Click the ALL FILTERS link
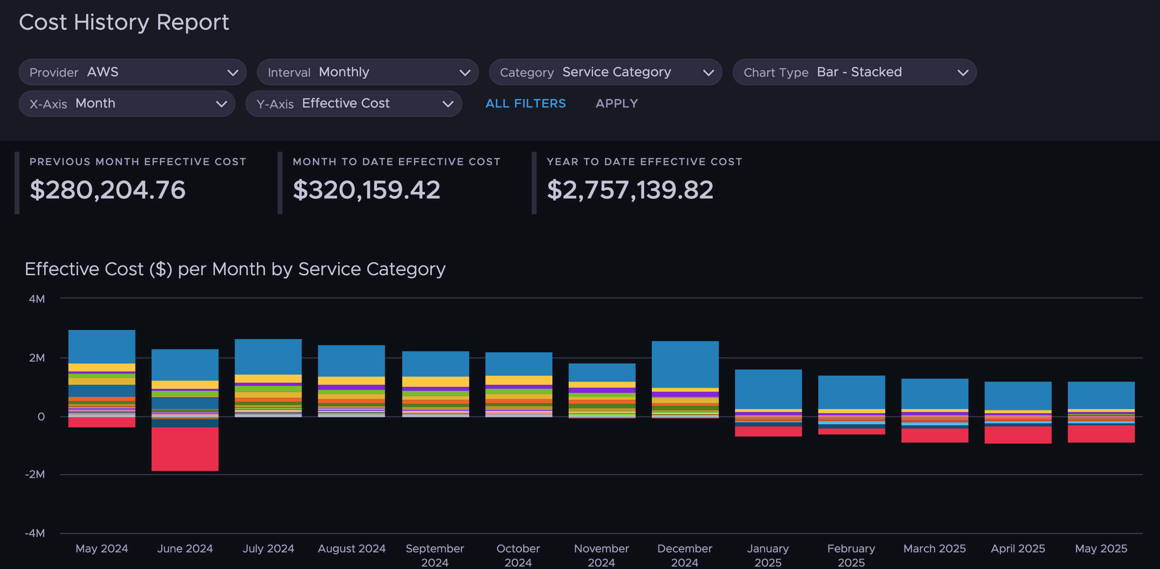1160x569 pixels. pyautogui.click(x=525, y=103)
